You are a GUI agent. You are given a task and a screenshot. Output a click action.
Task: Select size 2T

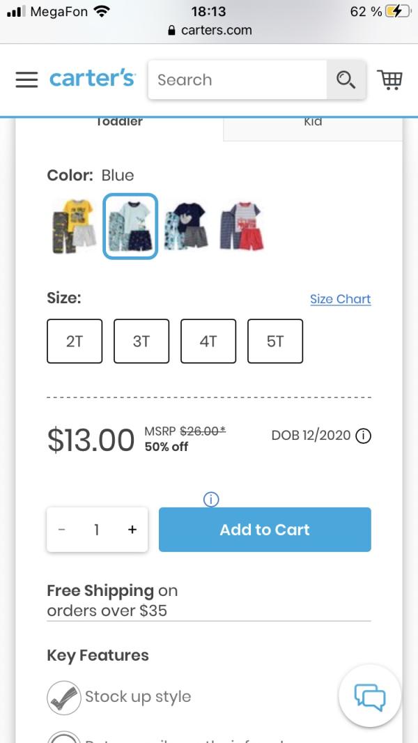75,342
